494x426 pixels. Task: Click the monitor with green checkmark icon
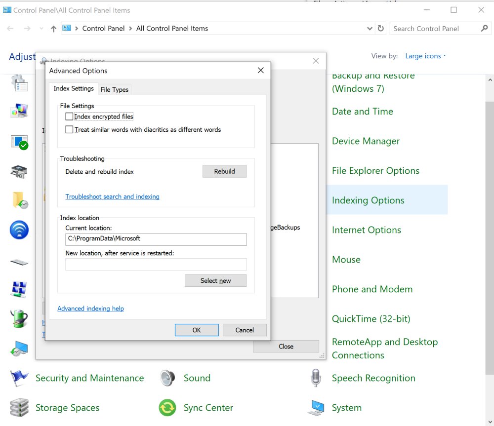pos(19,142)
